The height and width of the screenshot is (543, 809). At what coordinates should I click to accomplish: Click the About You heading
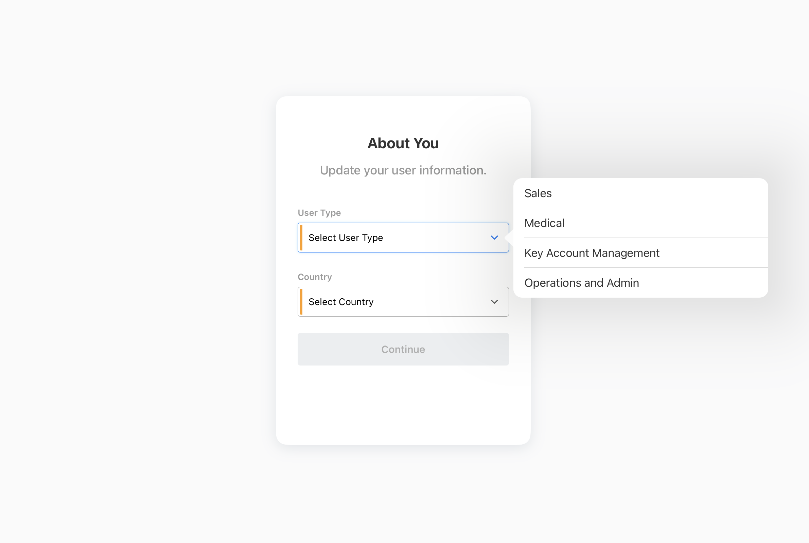click(x=403, y=143)
